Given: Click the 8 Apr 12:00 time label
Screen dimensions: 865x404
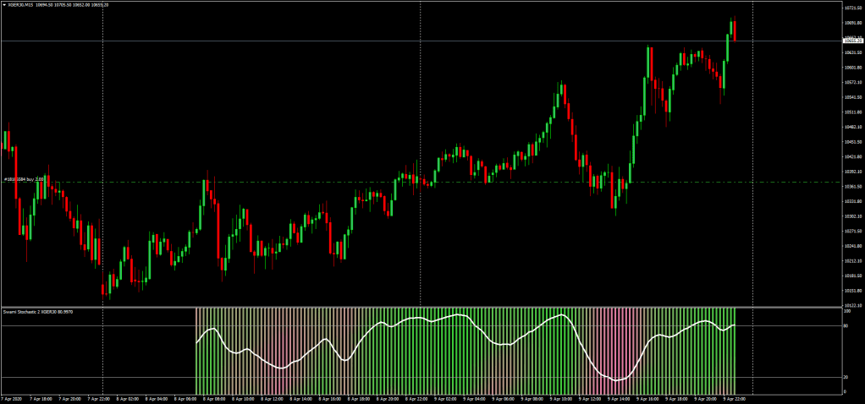Looking at the screenshot, I should (x=272, y=398).
